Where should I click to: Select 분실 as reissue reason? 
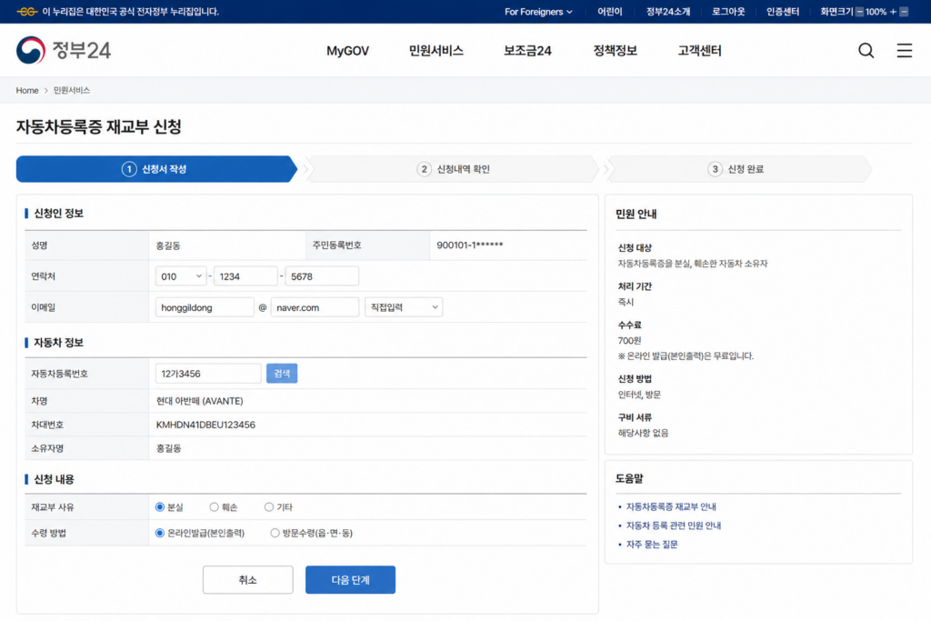pyautogui.click(x=160, y=507)
